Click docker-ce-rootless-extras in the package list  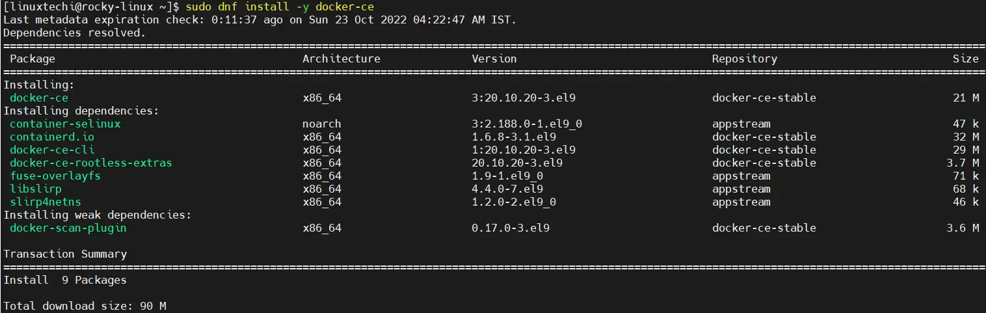tap(91, 163)
